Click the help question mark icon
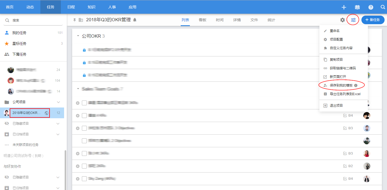Viewport: 387px width, 190px height. click(371, 7)
